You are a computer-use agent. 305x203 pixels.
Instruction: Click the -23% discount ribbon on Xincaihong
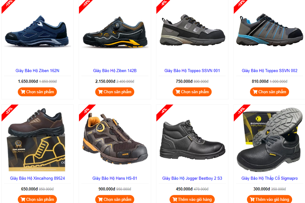click(x=9, y=112)
